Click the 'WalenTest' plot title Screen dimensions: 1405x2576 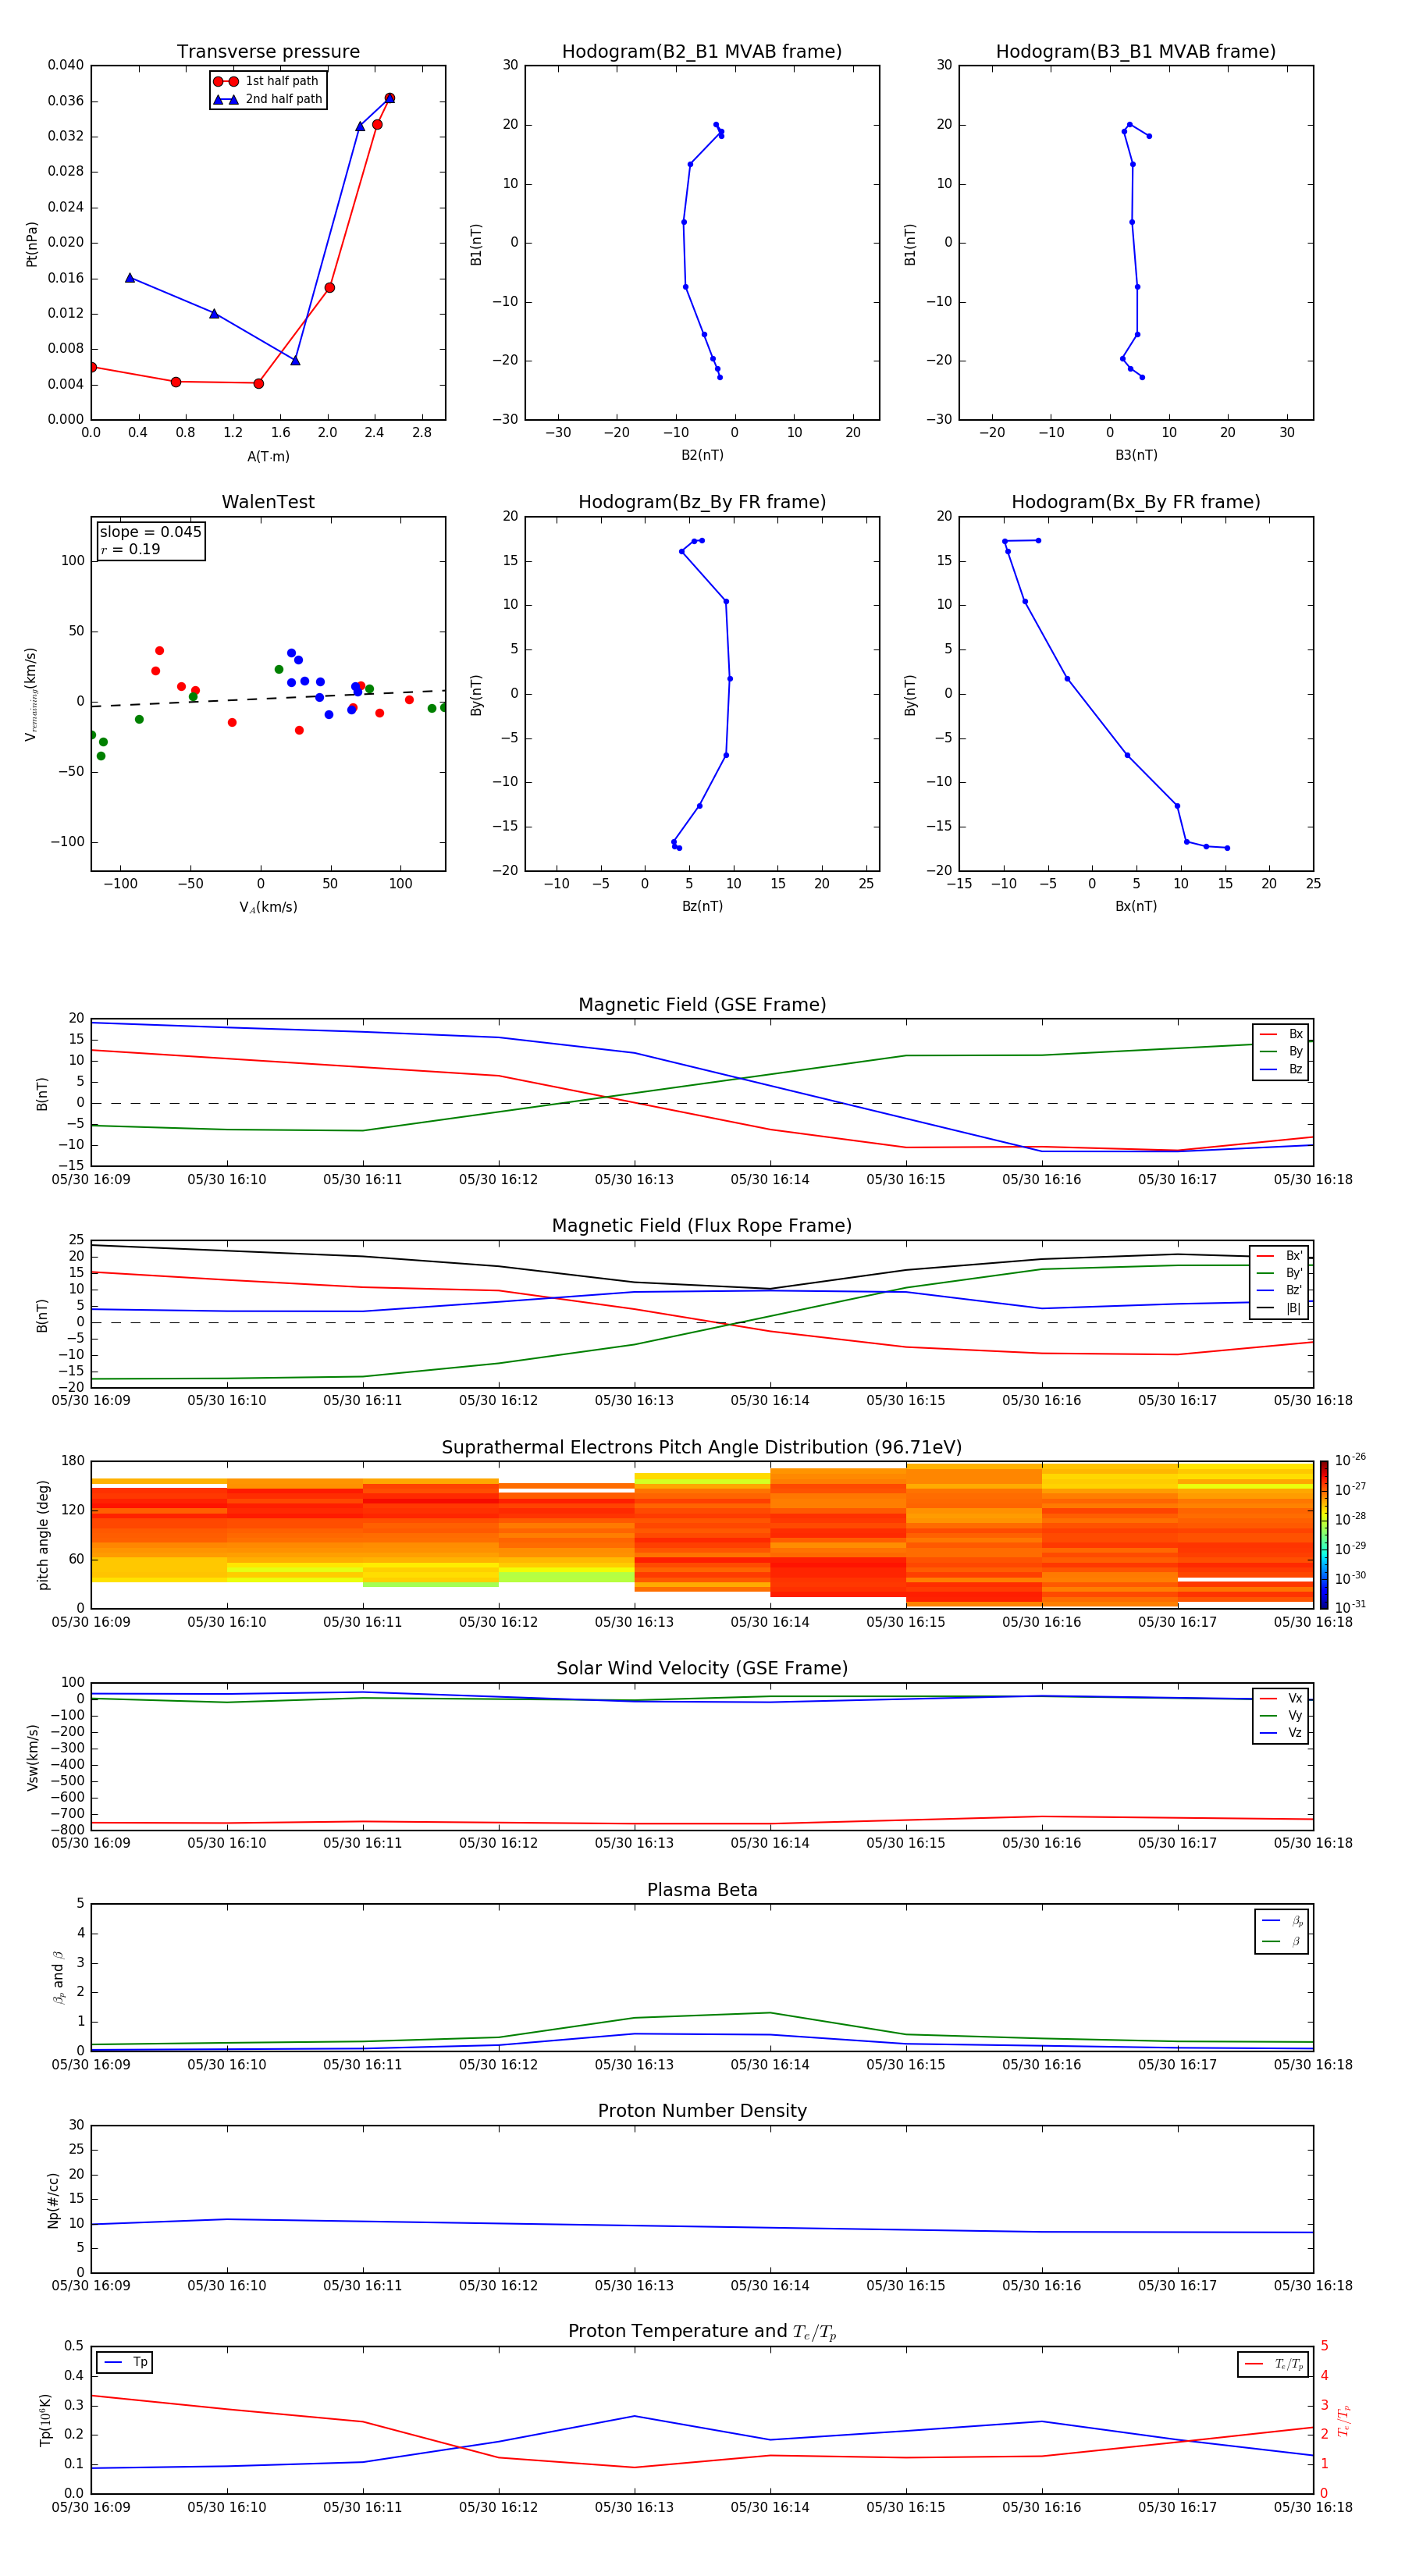pyautogui.click(x=268, y=502)
